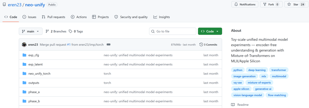Expand the main branch dropdown
The image size is (309, 108).
[x=31, y=31]
